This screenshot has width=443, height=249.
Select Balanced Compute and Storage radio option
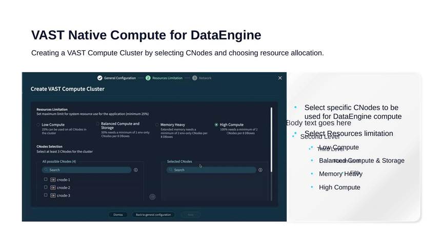click(98, 123)
